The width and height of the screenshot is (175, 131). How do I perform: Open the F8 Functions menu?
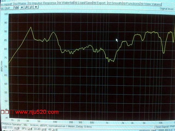pos(131,4)
